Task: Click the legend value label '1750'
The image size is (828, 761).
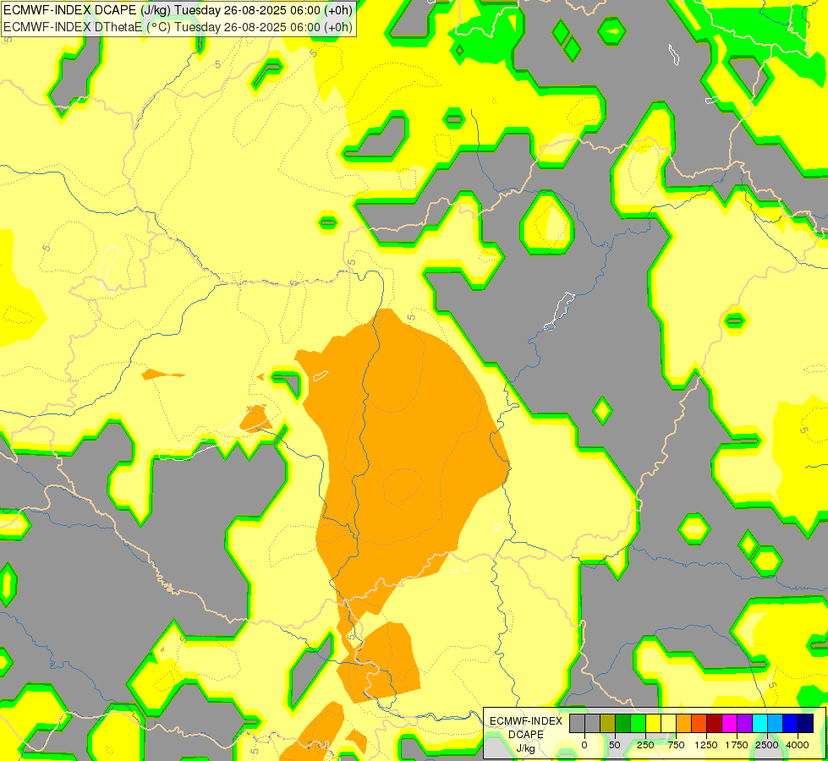Action: tap(737, 745)
